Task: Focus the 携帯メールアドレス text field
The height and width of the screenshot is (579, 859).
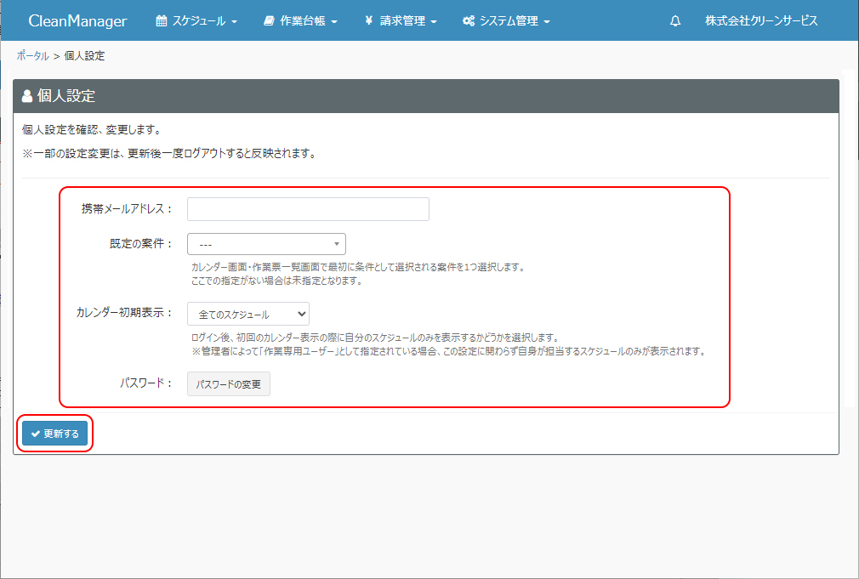Action: (x=308, y=209)
